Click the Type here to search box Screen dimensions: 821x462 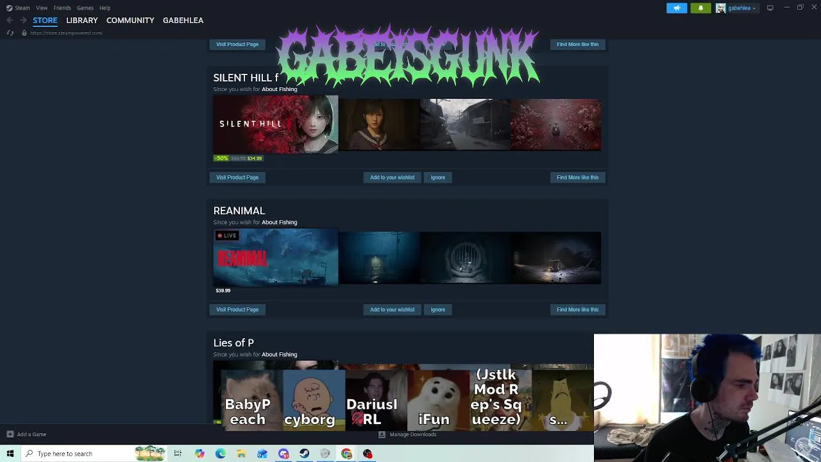(x=95, y=454)
